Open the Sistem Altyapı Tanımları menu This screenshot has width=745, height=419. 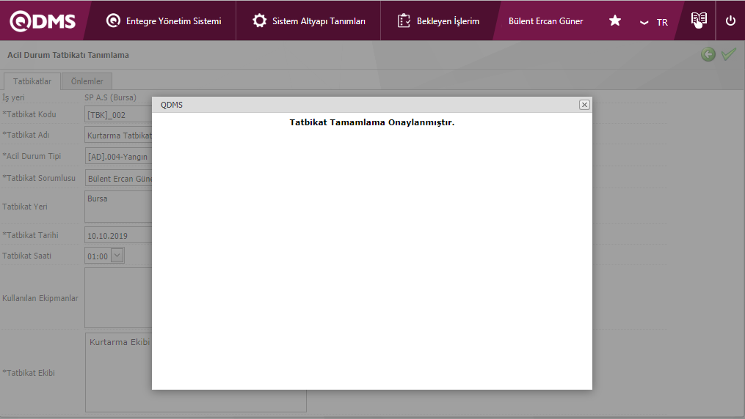[x=308, y=21]
